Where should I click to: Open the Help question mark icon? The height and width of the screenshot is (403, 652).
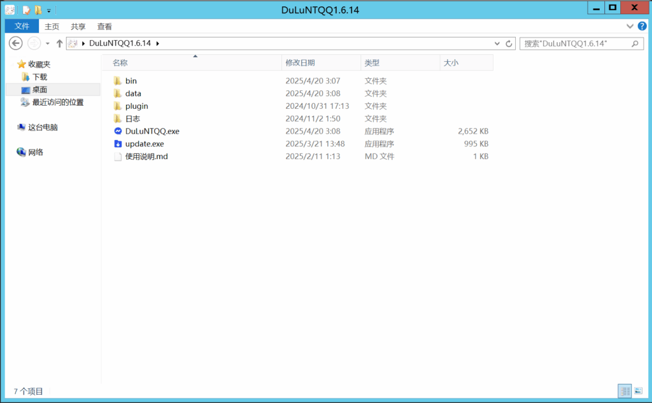(x=642, y=26)
